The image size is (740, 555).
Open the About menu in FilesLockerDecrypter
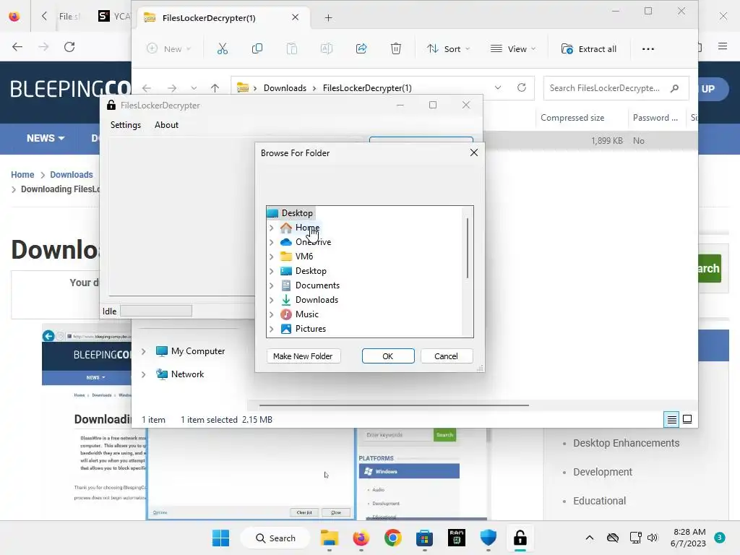tap(167, 125)
